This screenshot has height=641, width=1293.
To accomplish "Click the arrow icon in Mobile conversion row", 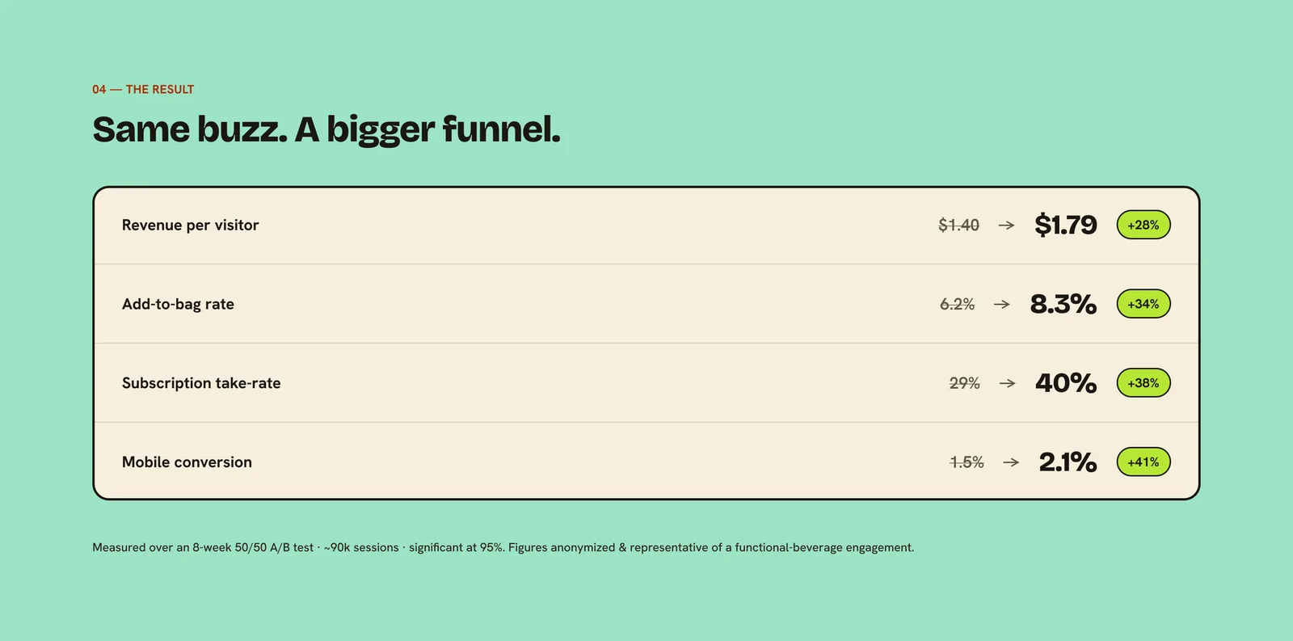I will (1011, 462).
